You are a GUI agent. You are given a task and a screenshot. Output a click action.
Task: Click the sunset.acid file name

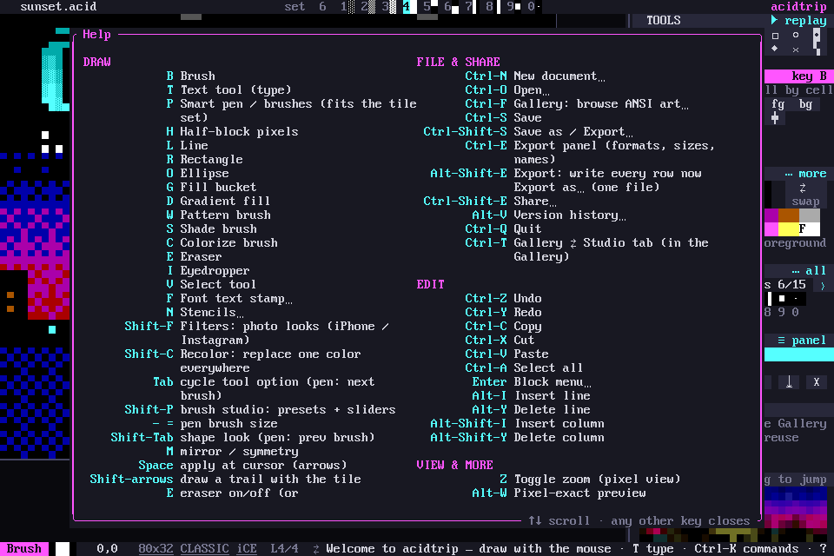point(58,7)
